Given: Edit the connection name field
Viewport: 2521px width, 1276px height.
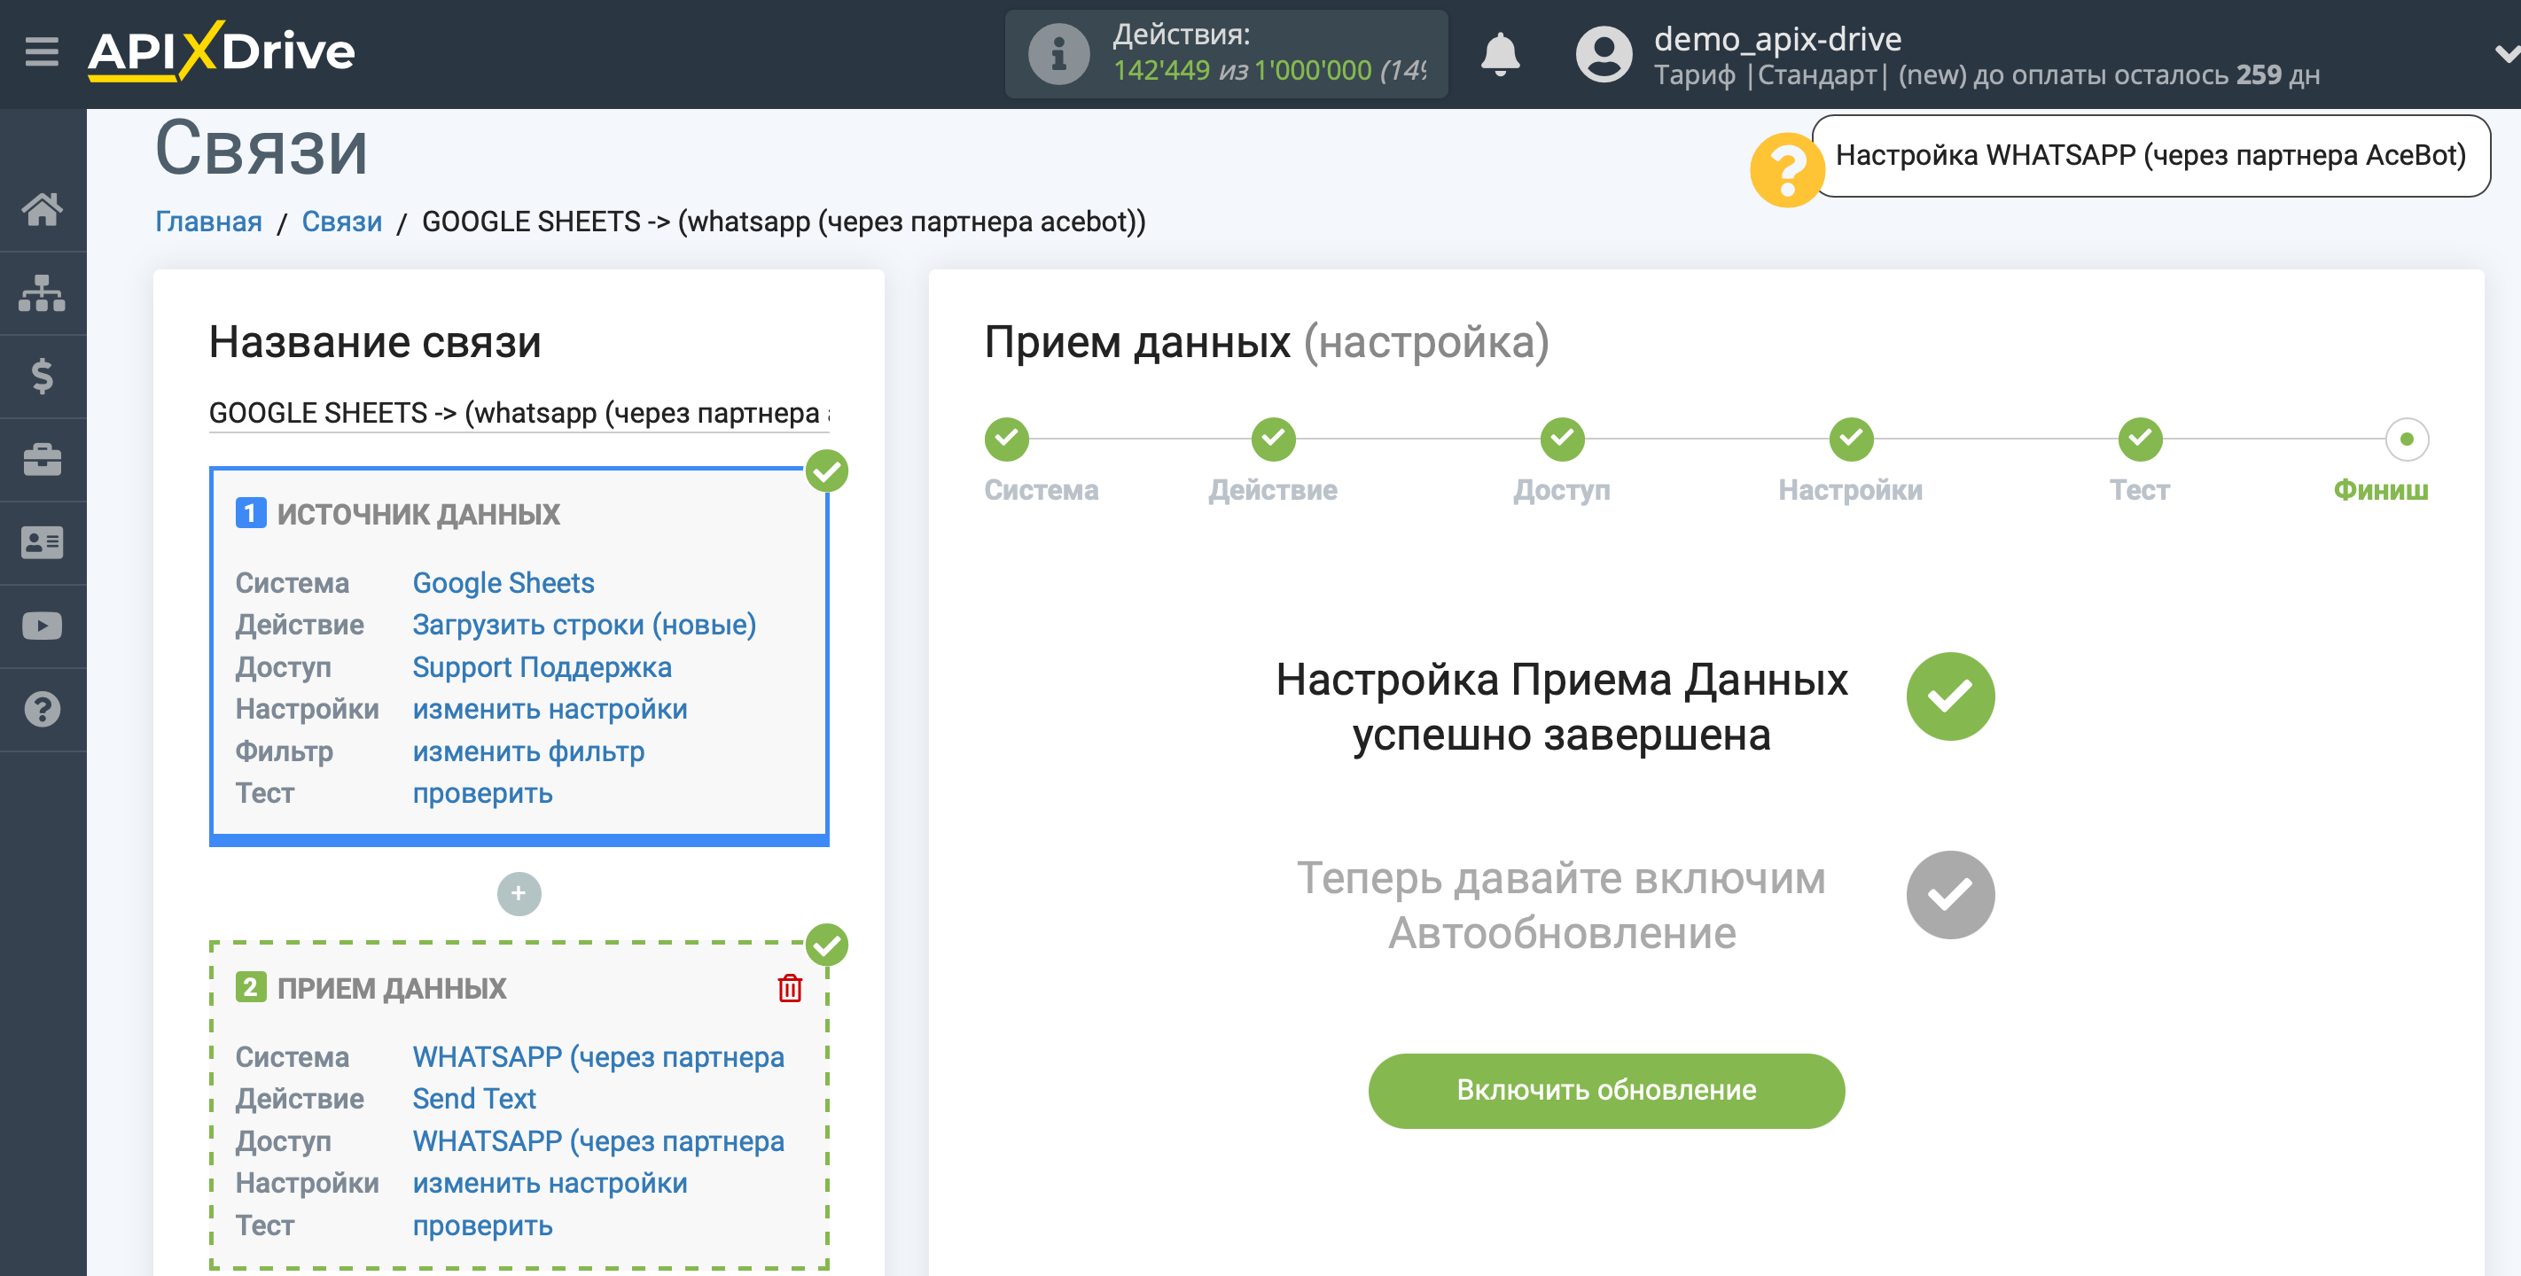Looking at the screenshot, I should [x=519, y=413].
